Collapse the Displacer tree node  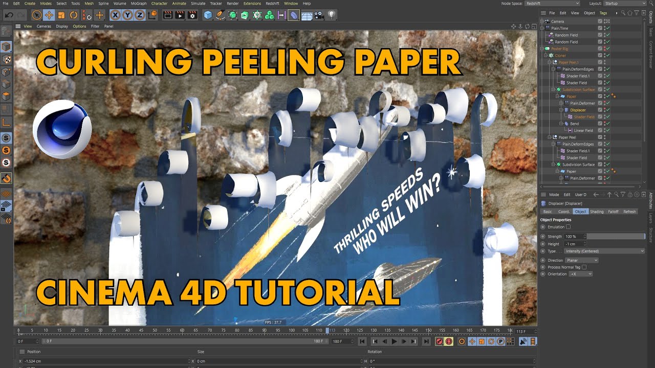click(561, 110)
